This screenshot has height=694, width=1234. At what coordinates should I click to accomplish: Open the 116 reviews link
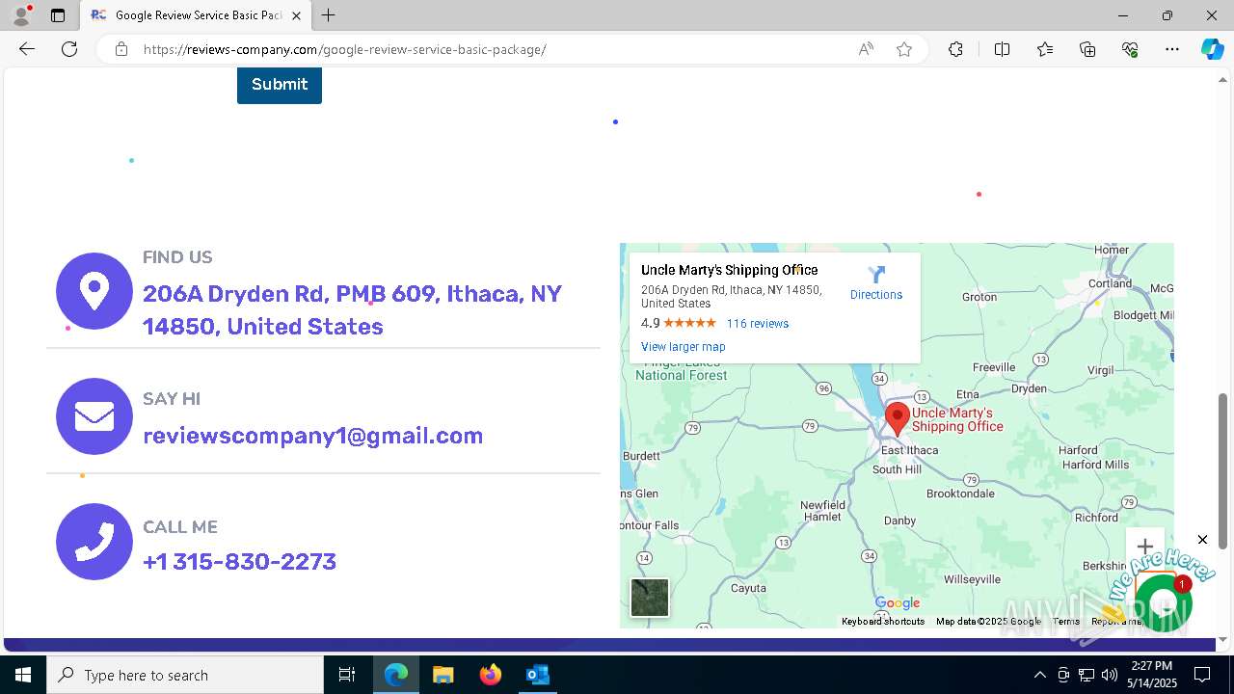(x=758, y=324)
